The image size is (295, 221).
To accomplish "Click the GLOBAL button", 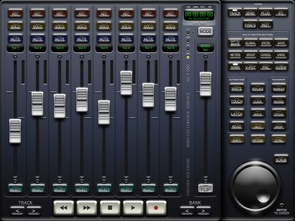I will pos(250,43).
